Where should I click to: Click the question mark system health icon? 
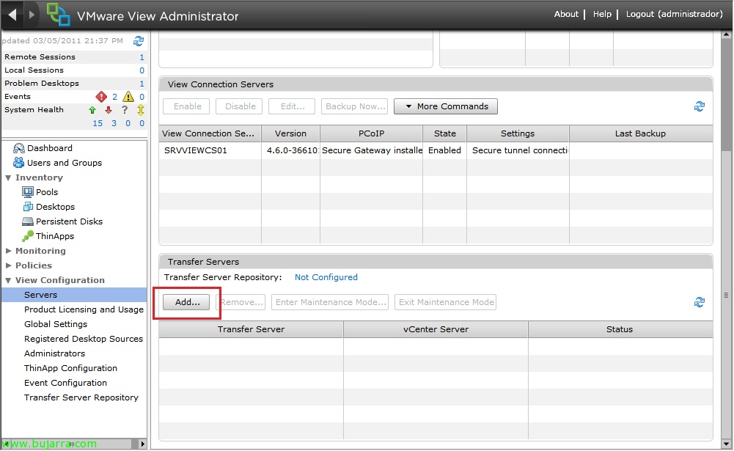point(125,110)
